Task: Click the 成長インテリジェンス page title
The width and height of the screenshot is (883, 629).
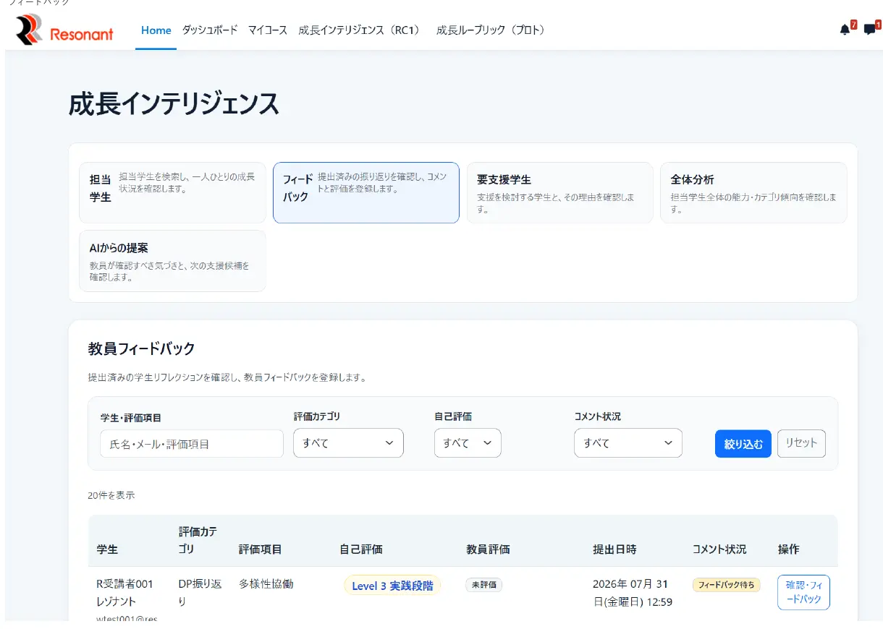Action: coord(174,104)
